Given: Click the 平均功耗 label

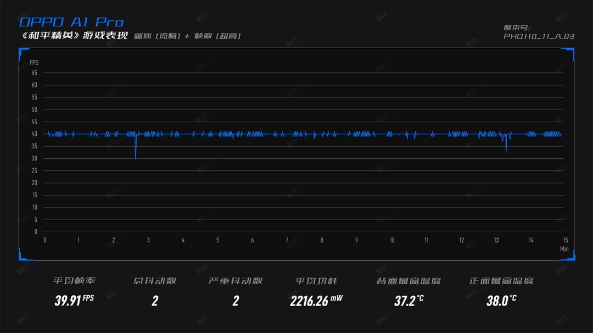Looking at the screenshot, I should [316, 280].
